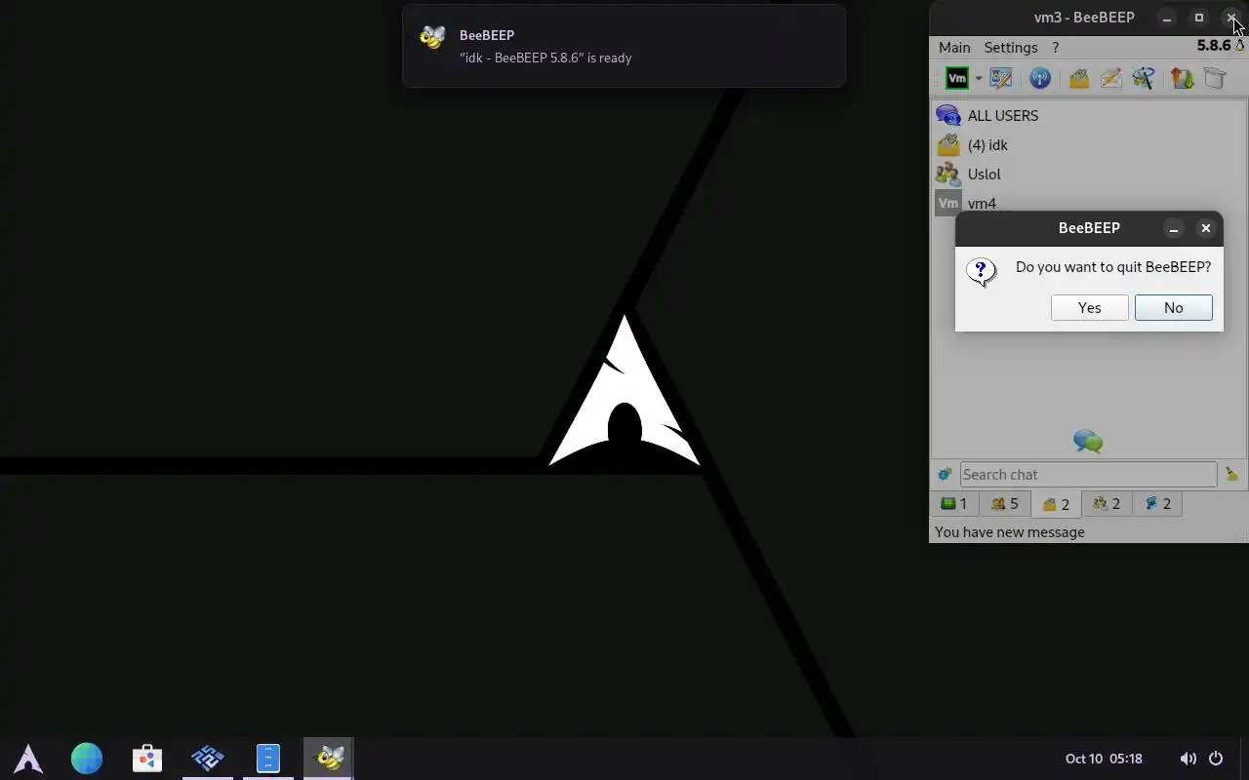Open the blue diamond app in taskbar
The image size is (1249, 780).
pyautogui.click(x=208, y=758)
